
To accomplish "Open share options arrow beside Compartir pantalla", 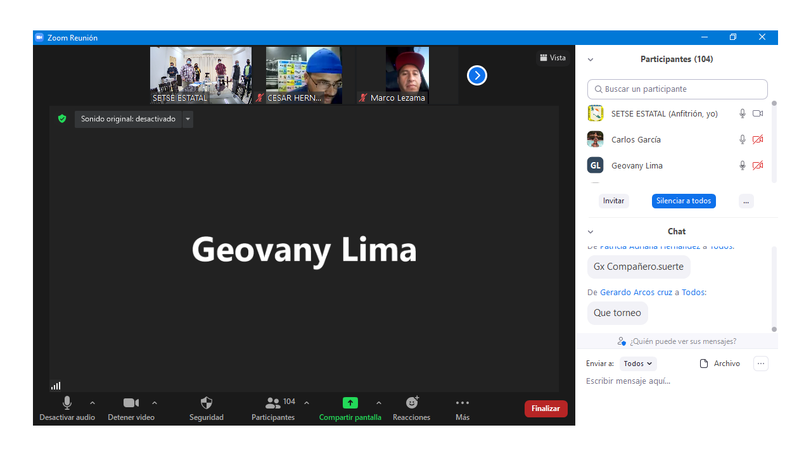I will click(379, 403).
